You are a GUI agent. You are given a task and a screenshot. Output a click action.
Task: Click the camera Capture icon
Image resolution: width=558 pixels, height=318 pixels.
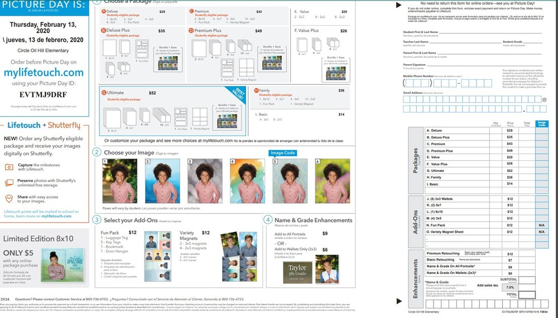[x=9, y=167]
